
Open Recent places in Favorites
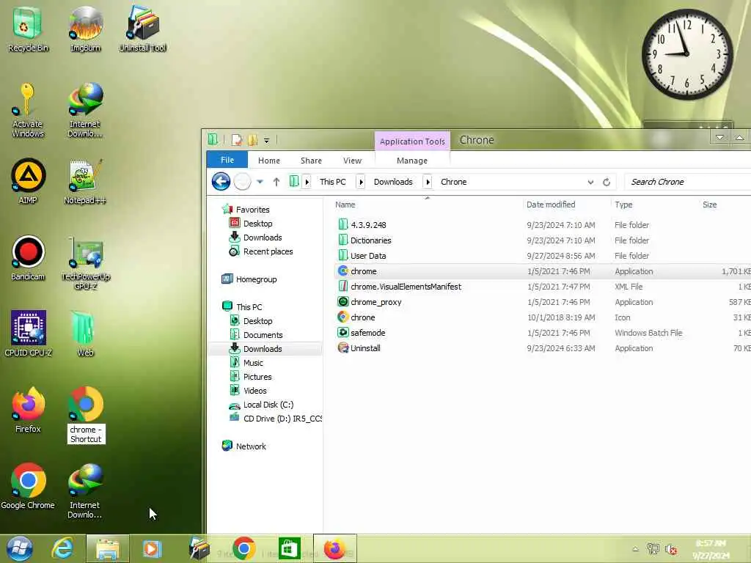pos(267,251)
